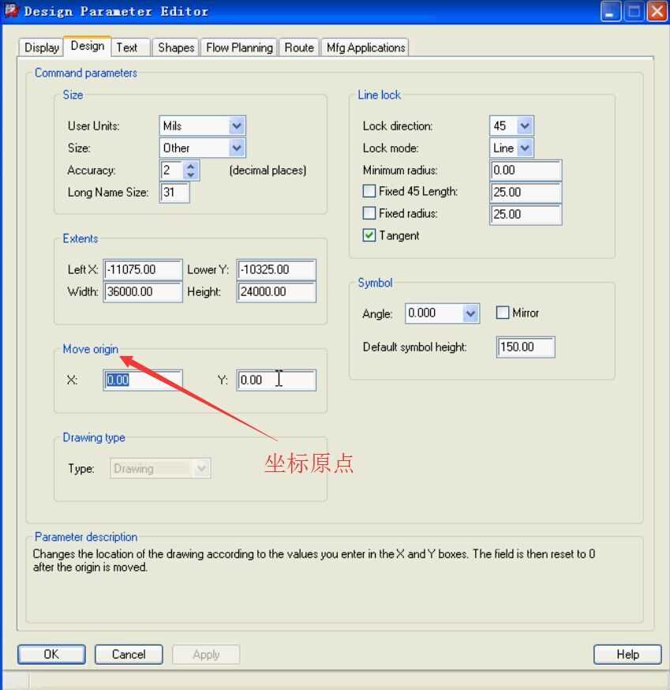This screenshot has width=670, height=690.
Task: Open the Mfg Applications tab
Action: [x=365, y=47]
